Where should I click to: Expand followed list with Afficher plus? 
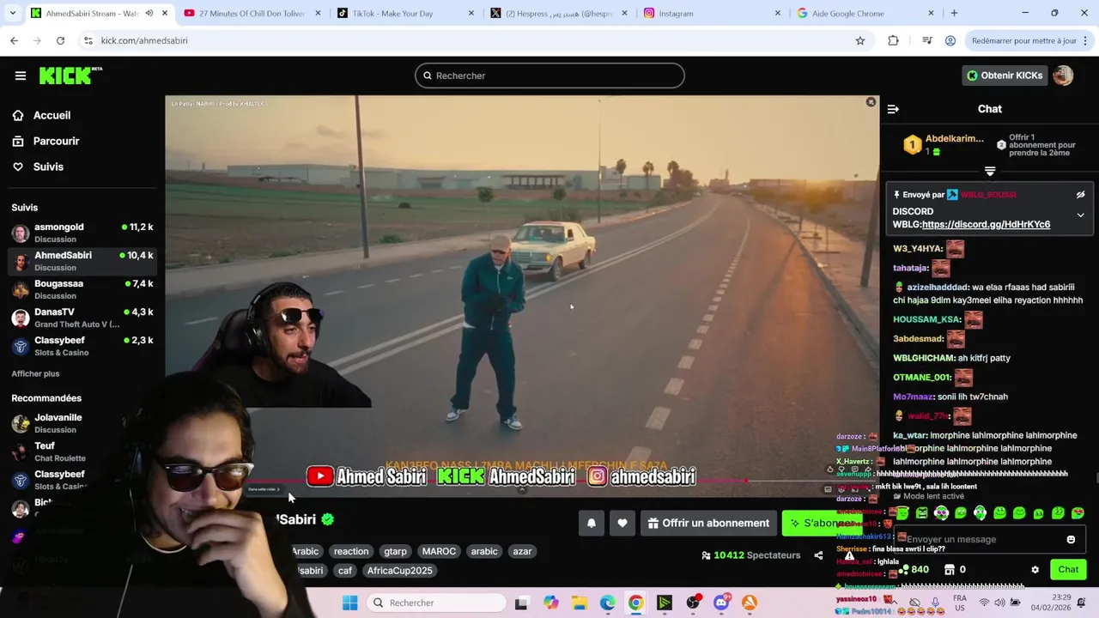35,373
